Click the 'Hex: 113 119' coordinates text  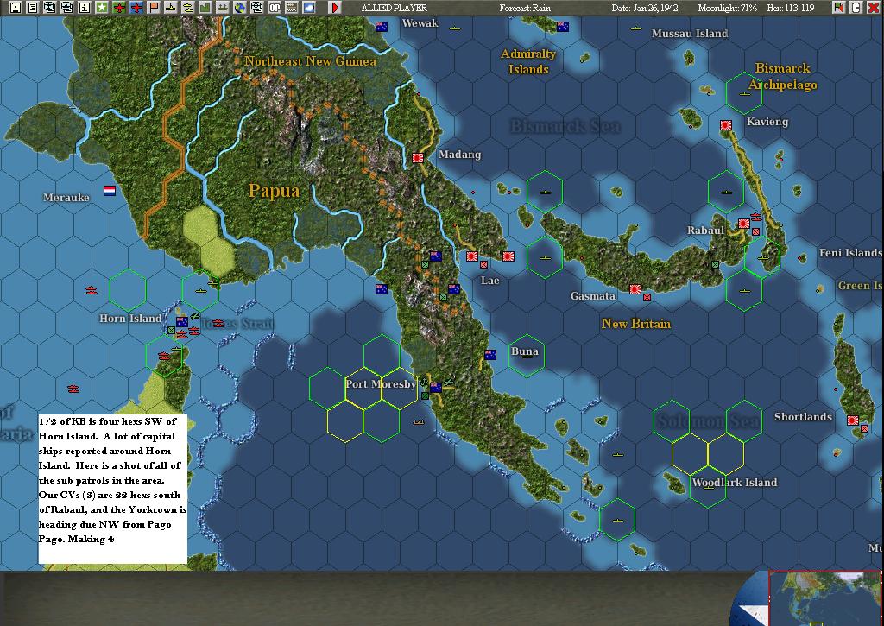(x=791, y=8)
